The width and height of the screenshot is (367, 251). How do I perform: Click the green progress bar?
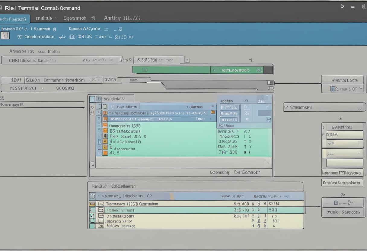[171, 70]
